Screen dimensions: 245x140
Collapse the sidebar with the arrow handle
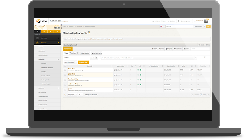click(x=61, y=26)
